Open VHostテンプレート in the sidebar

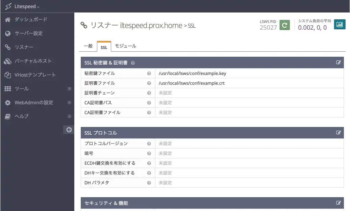(35, 75)
